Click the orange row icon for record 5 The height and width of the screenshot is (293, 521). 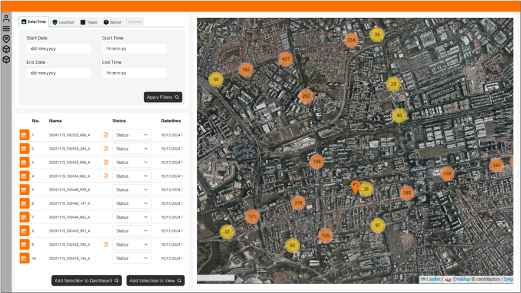(x=24, y=190)
